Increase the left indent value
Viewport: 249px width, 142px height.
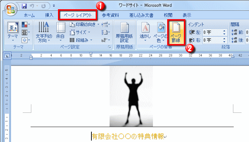(x=224, y=31)
